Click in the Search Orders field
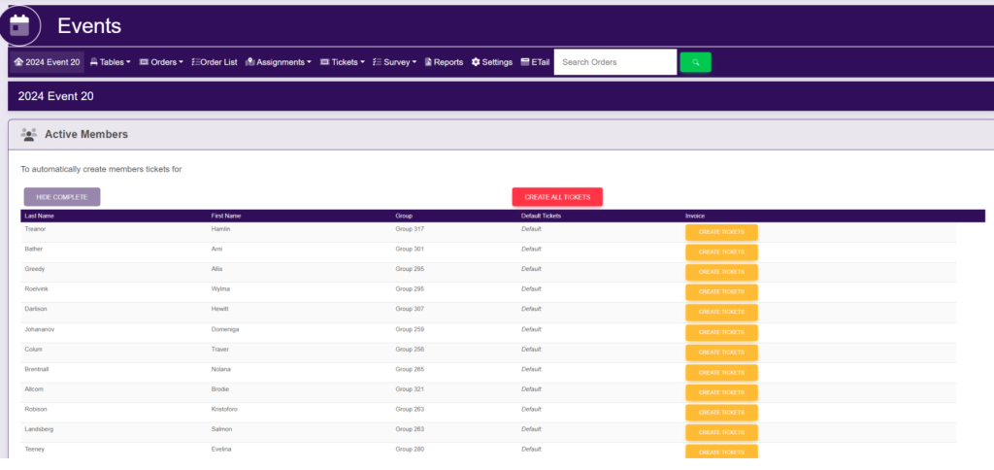Viewport: 994px width, 470px height. click(614, 62)
